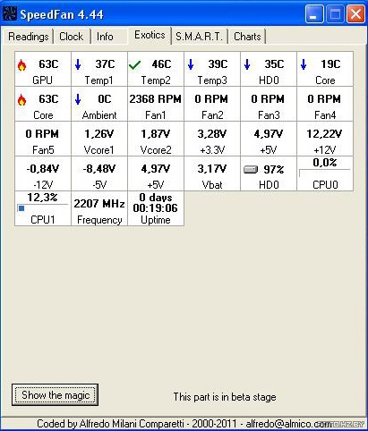
Task: Click the HD0 35C down-arrow icon
Action: [247, 64]
